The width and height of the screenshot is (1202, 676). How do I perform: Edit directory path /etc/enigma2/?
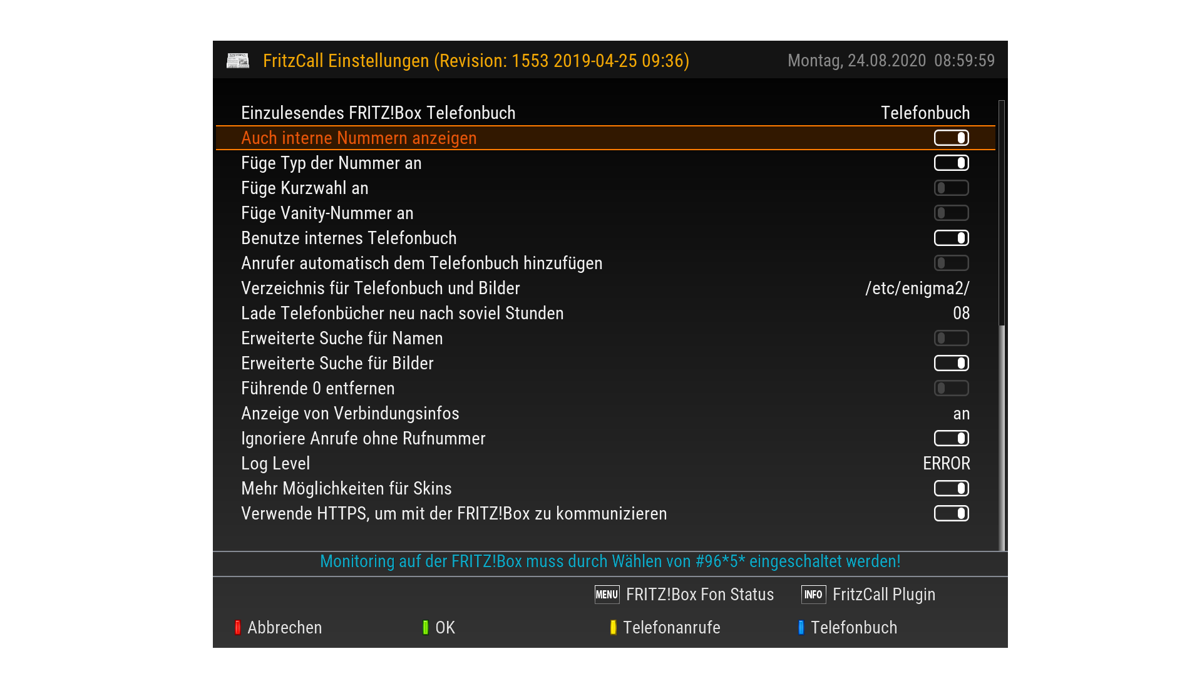pos(917,288)
